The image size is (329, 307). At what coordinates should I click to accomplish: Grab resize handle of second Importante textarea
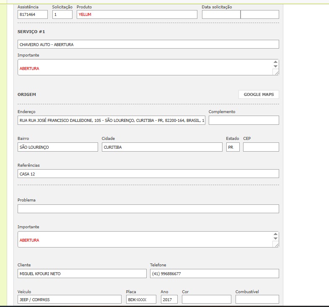point(275,245)
